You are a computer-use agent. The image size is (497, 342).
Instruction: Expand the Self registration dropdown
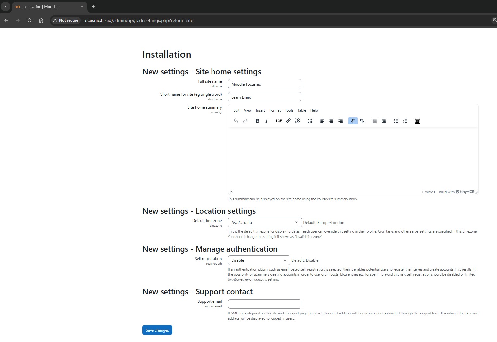point(259,260)
